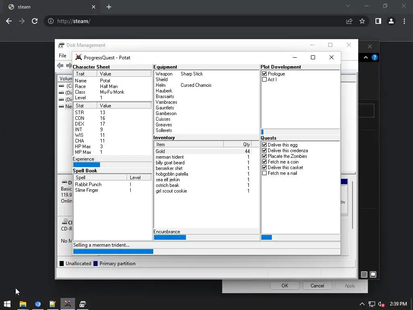This screenshot has width=413, height=310.
Task: Select the girl scout cookie row
Action: pyautogui.click(x=203, y=191)
